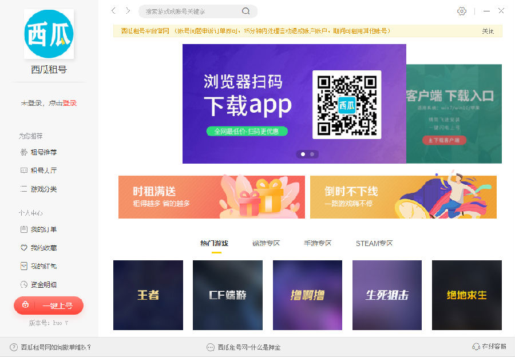Image resolution: width=515 pixels, height=357 pixels.
Task: Select the second carousel dot
Action: [x=312, y=154]
